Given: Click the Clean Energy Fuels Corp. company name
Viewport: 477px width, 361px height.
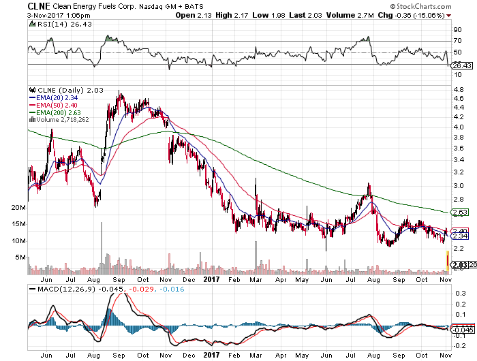Looking at the screenshot, I should (x=94, y=6).
